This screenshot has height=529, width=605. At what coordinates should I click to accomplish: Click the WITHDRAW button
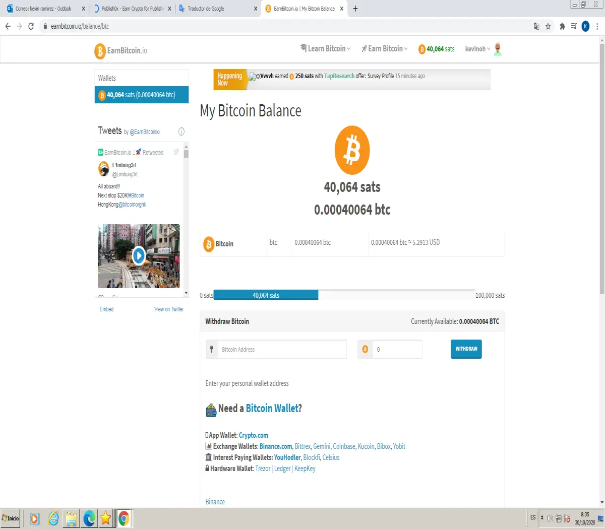coord(466,349)
